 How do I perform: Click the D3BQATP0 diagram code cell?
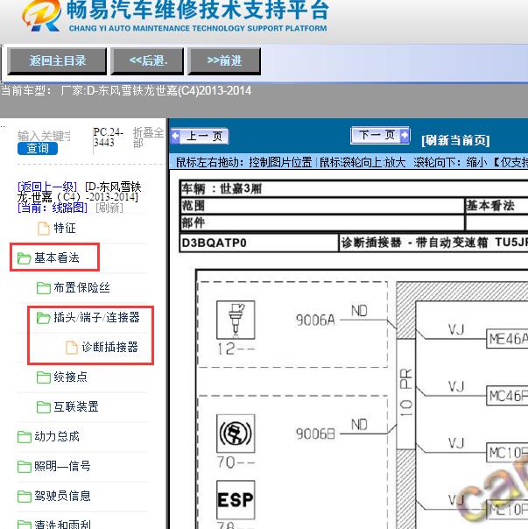259,243
